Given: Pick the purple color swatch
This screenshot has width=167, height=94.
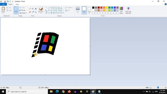Looking at the screenshot, I should (117, 8).
